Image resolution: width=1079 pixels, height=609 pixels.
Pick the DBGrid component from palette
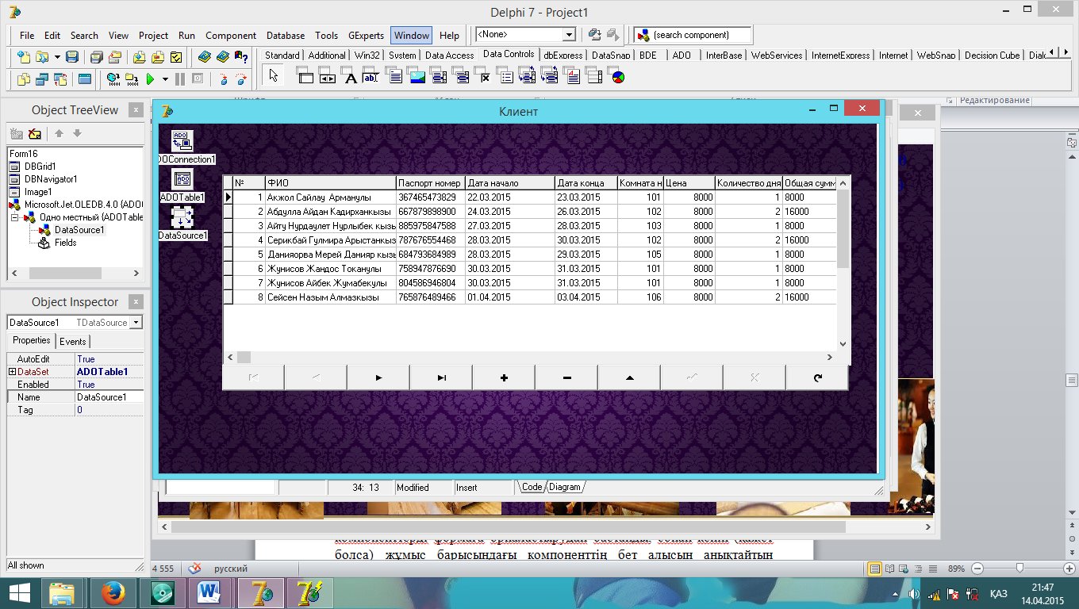305,76
